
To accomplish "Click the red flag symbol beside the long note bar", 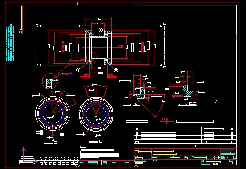I will pos(167,121).
